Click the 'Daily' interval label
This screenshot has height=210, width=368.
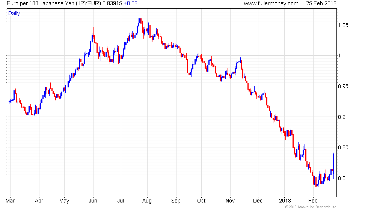point(14,13)
